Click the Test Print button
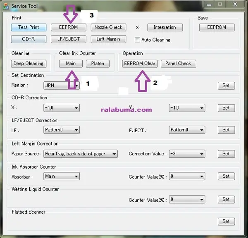The height and width of the screenshot is (238, 248). [29, 27]
